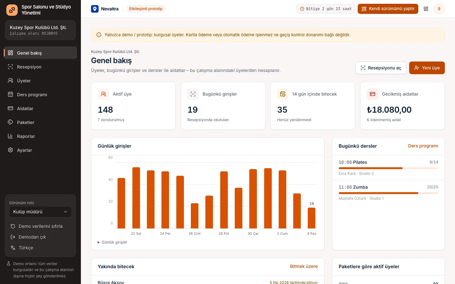Screen dimensions: 455x284
Task: Click the Zumba class capacity bar
Action: pos(388,193)
